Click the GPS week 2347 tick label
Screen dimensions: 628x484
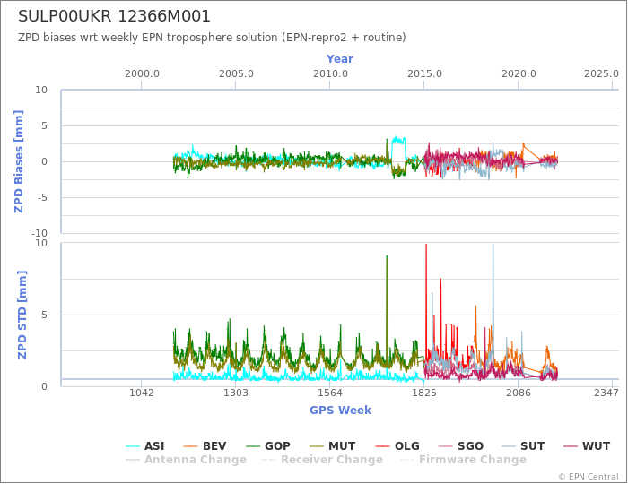point(606,393)
